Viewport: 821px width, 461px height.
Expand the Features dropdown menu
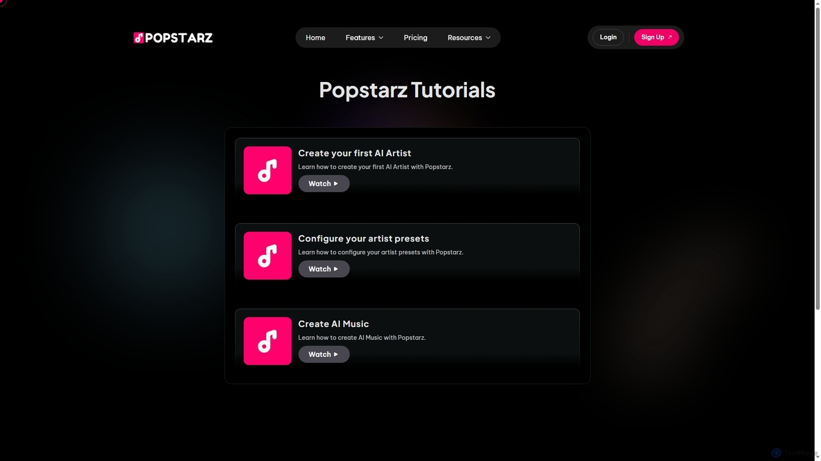[x=364, y=38]
